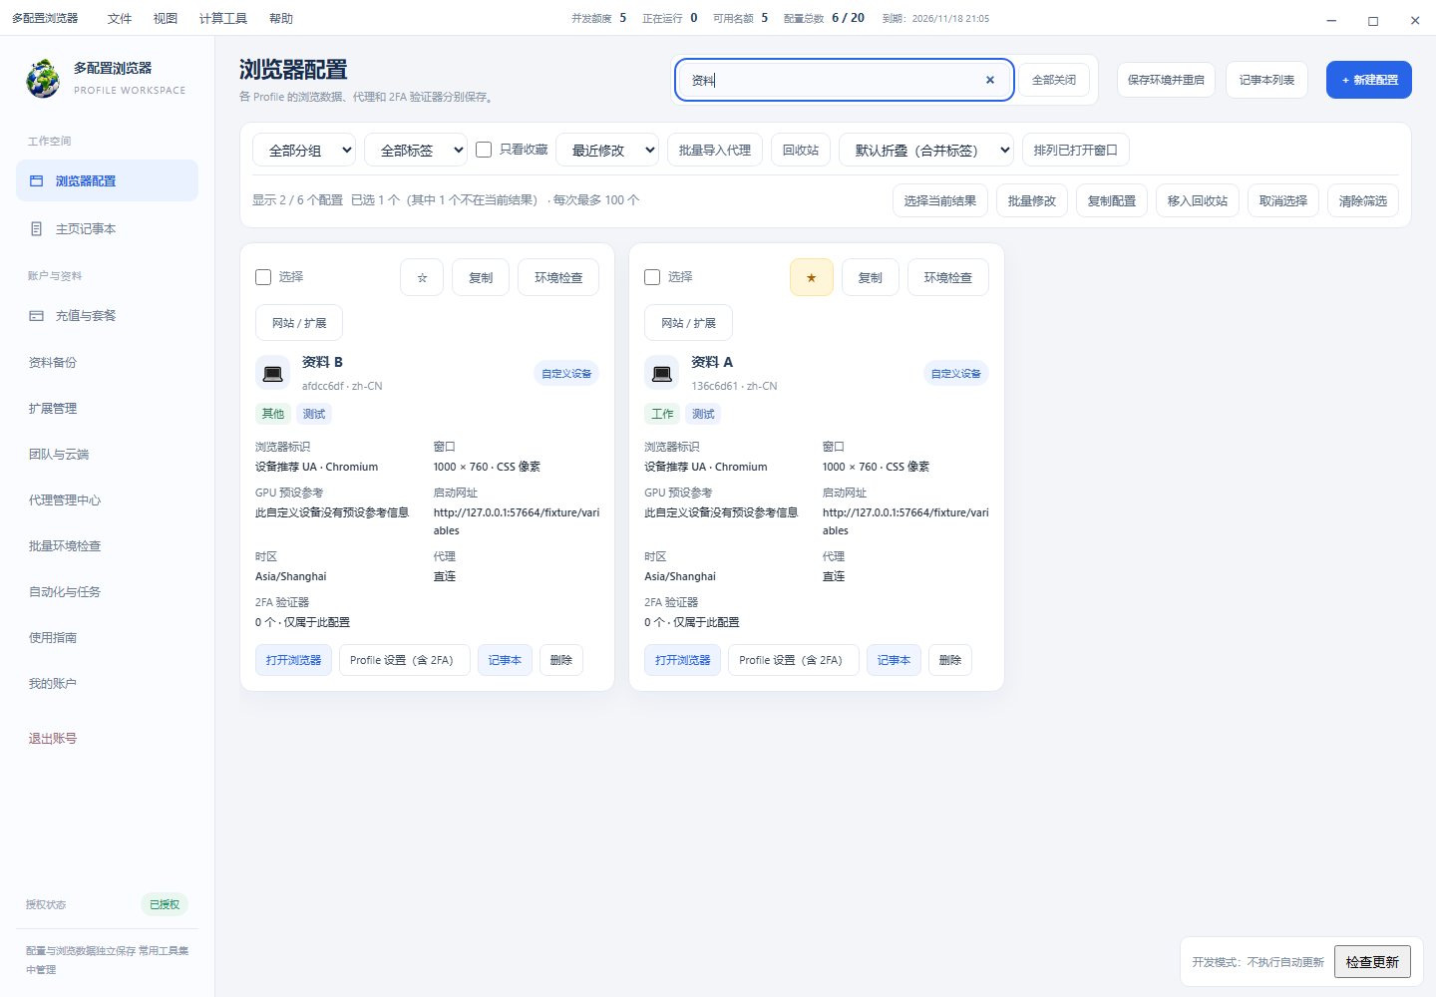
Task: Click 打开浏览器 on 资料 B card
Action: point(294,660)
